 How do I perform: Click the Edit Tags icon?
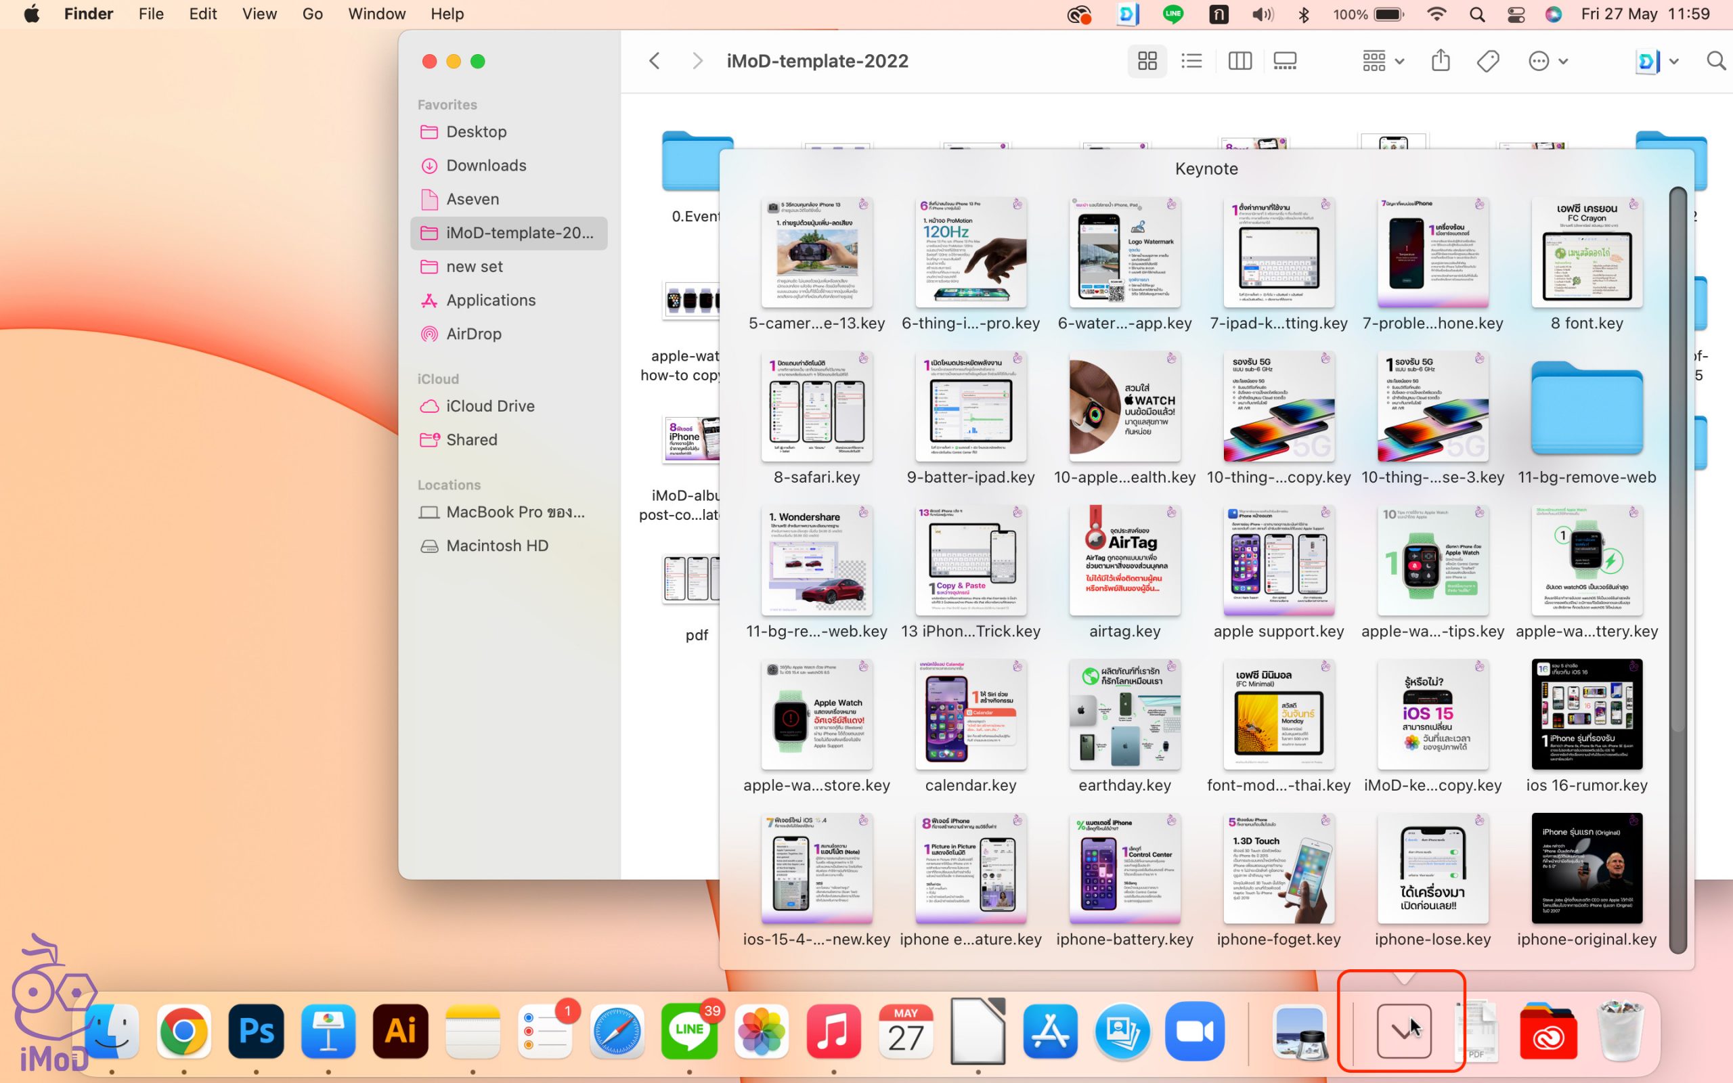[x=1488, y=61]
